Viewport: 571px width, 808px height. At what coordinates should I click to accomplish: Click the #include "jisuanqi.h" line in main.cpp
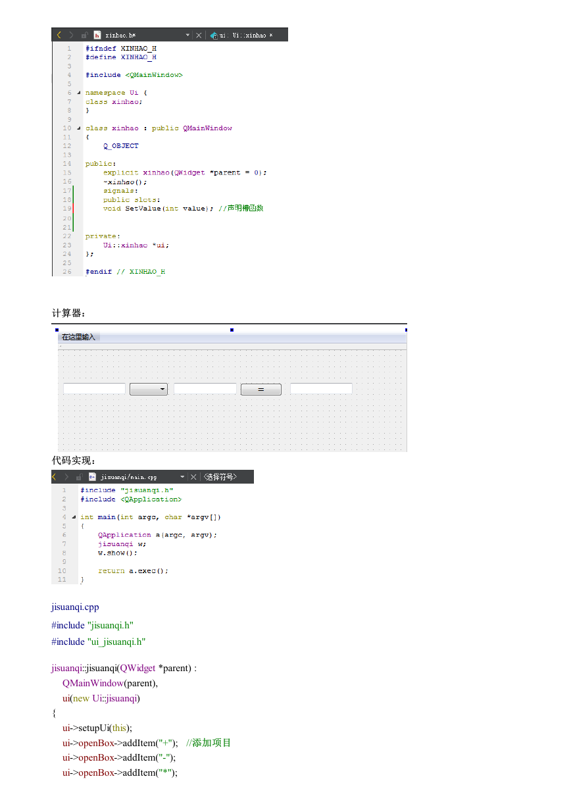point(127,490)
